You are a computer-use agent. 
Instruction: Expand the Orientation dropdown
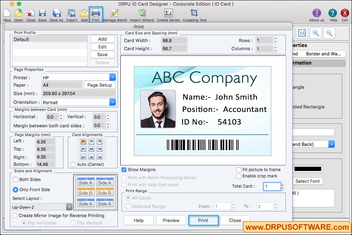tap(112, 102)
